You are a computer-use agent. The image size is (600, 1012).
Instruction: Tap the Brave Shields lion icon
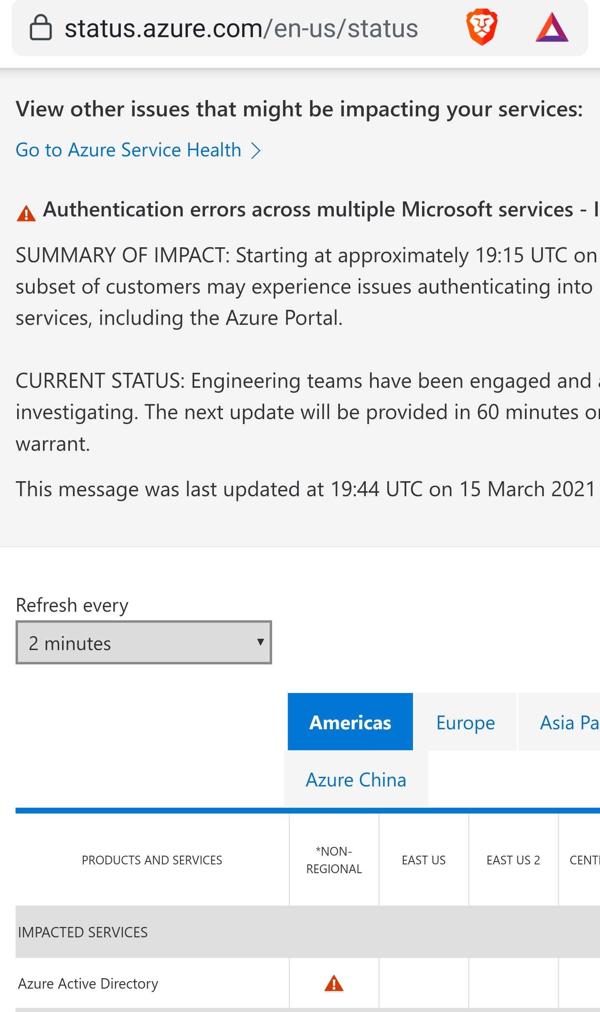click(482, 27)
